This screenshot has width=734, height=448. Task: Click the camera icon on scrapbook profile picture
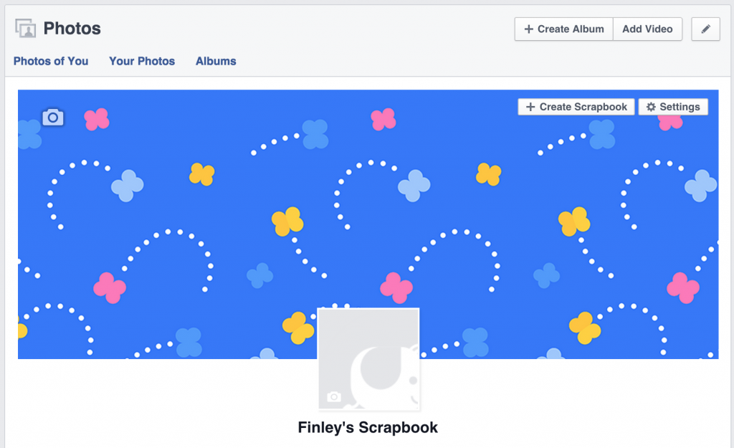333,396
